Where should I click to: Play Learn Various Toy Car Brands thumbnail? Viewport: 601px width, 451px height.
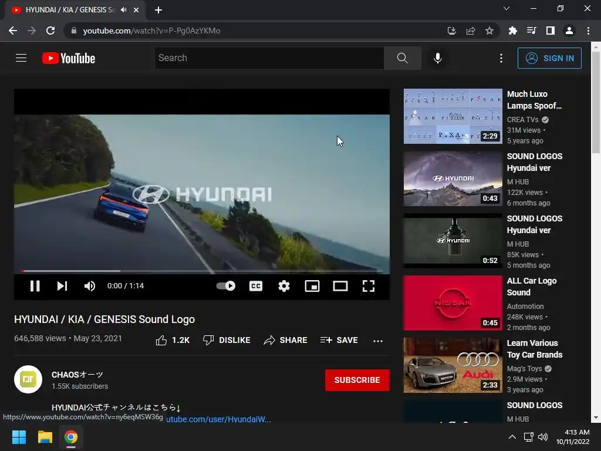(453, 365)
